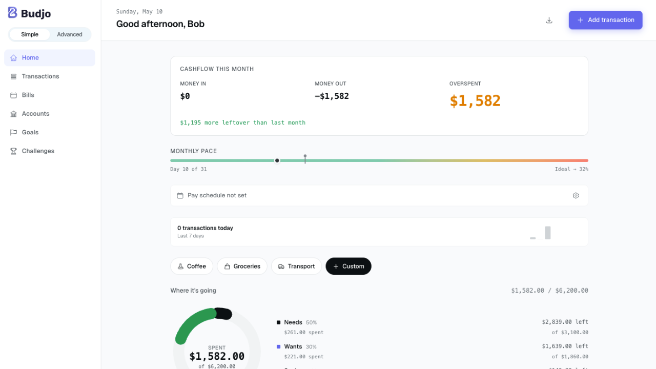
Task: Click the $1,582.00 spent donut total
Action: (217, 356)
